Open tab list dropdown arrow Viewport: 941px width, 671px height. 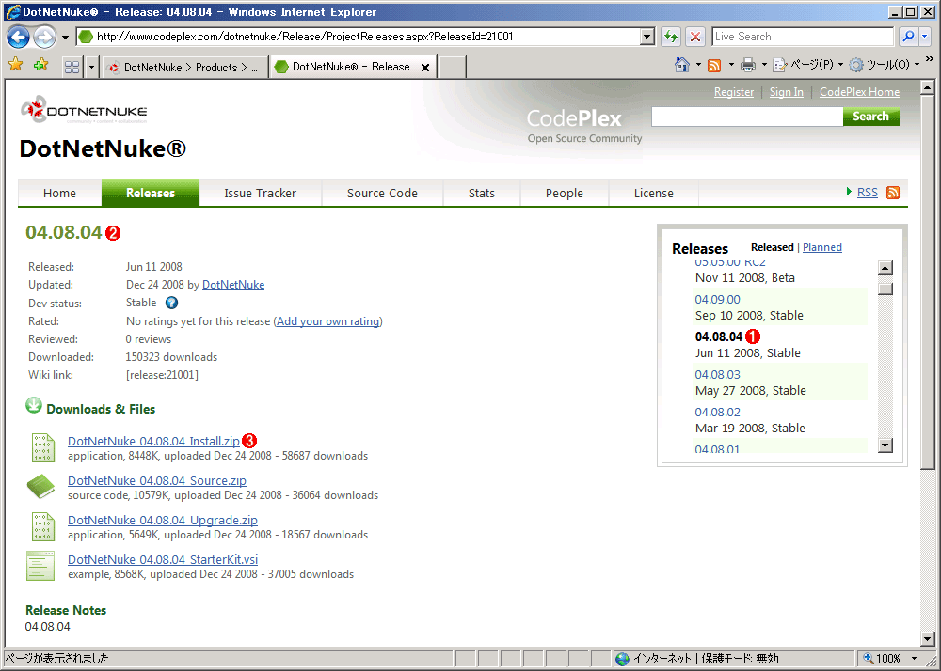(x=91, y=67)
